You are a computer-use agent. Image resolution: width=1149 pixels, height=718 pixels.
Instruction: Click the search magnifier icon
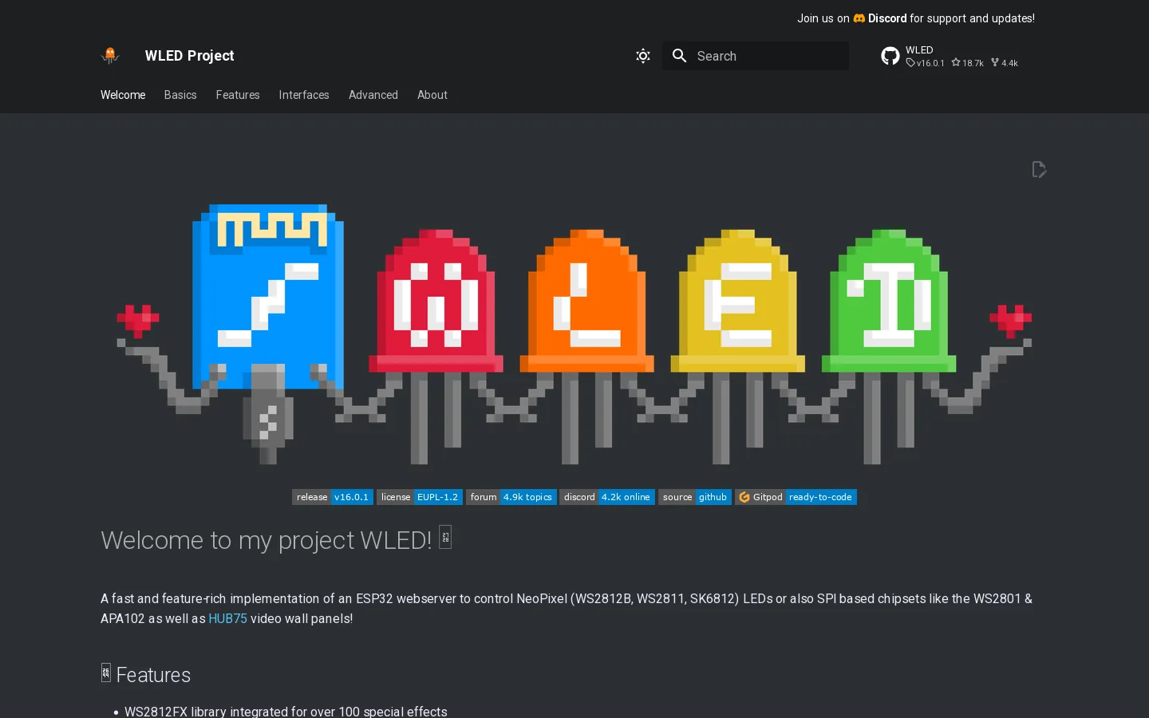point(680,56)
